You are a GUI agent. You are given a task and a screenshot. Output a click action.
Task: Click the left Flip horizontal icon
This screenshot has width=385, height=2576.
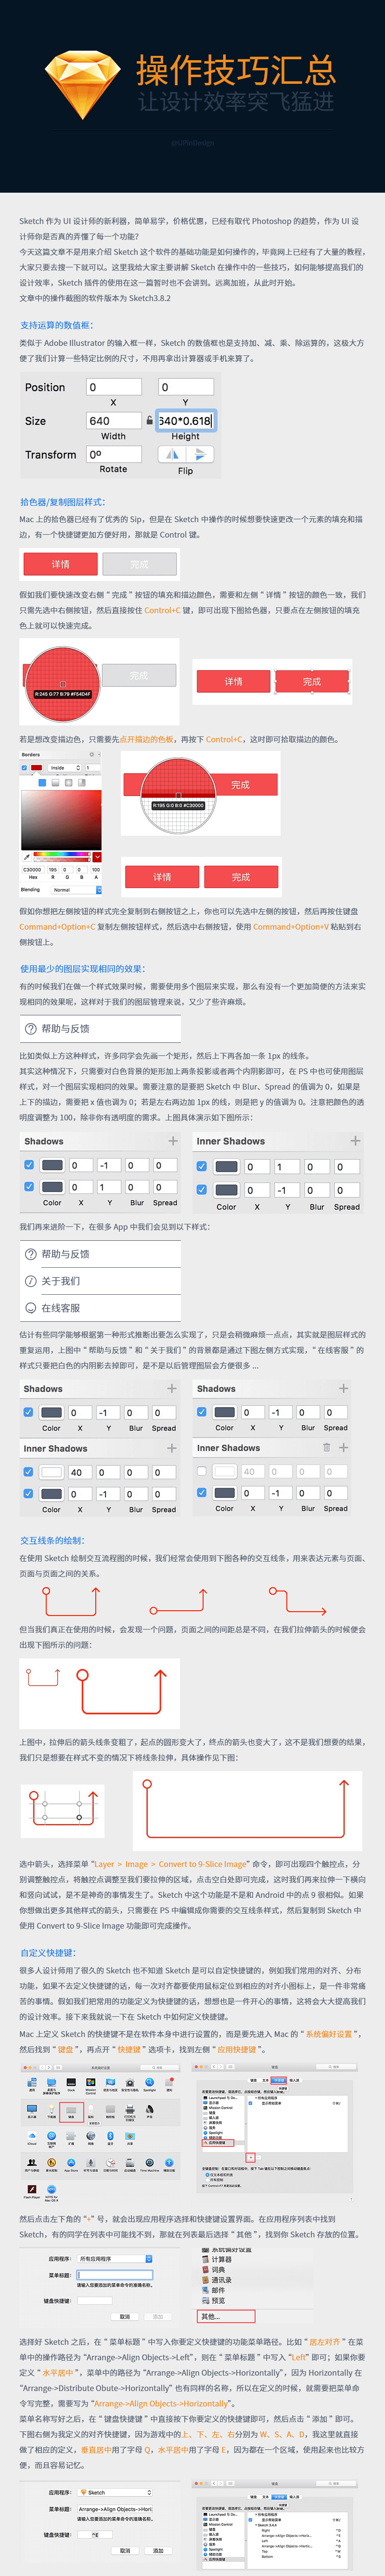(x=171, y=454)
